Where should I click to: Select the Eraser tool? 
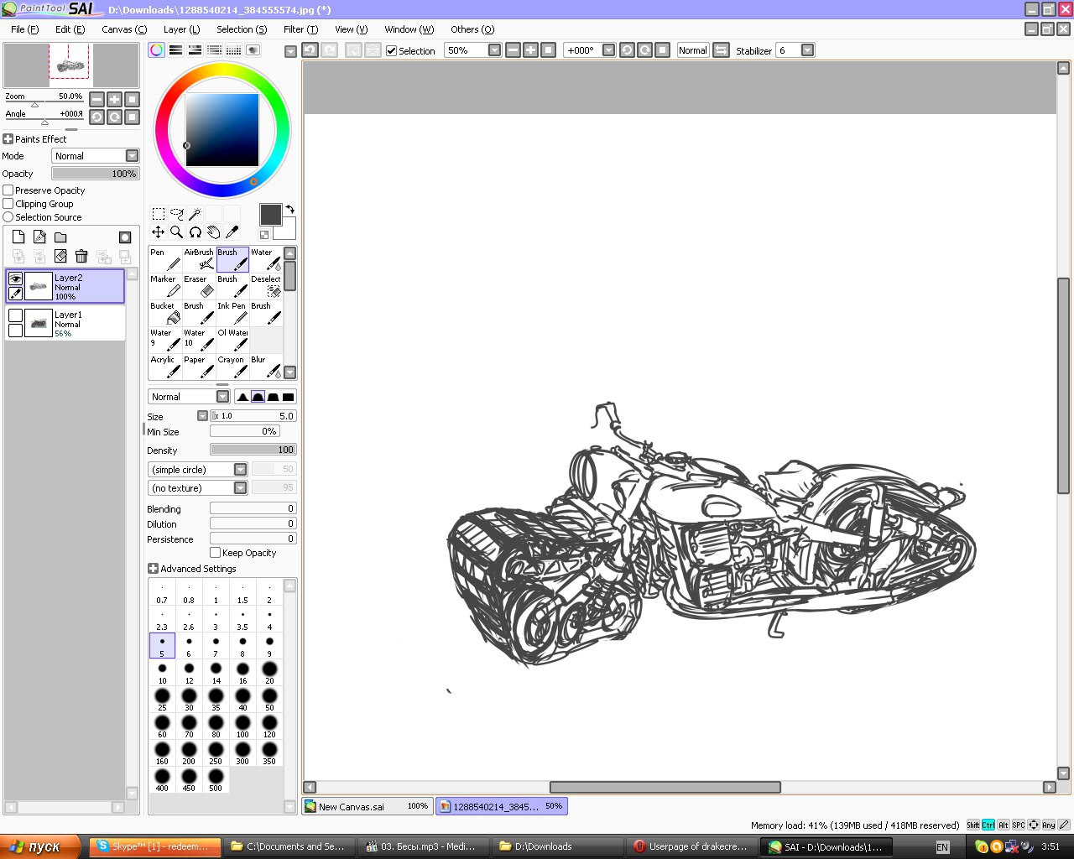[199, 287]
